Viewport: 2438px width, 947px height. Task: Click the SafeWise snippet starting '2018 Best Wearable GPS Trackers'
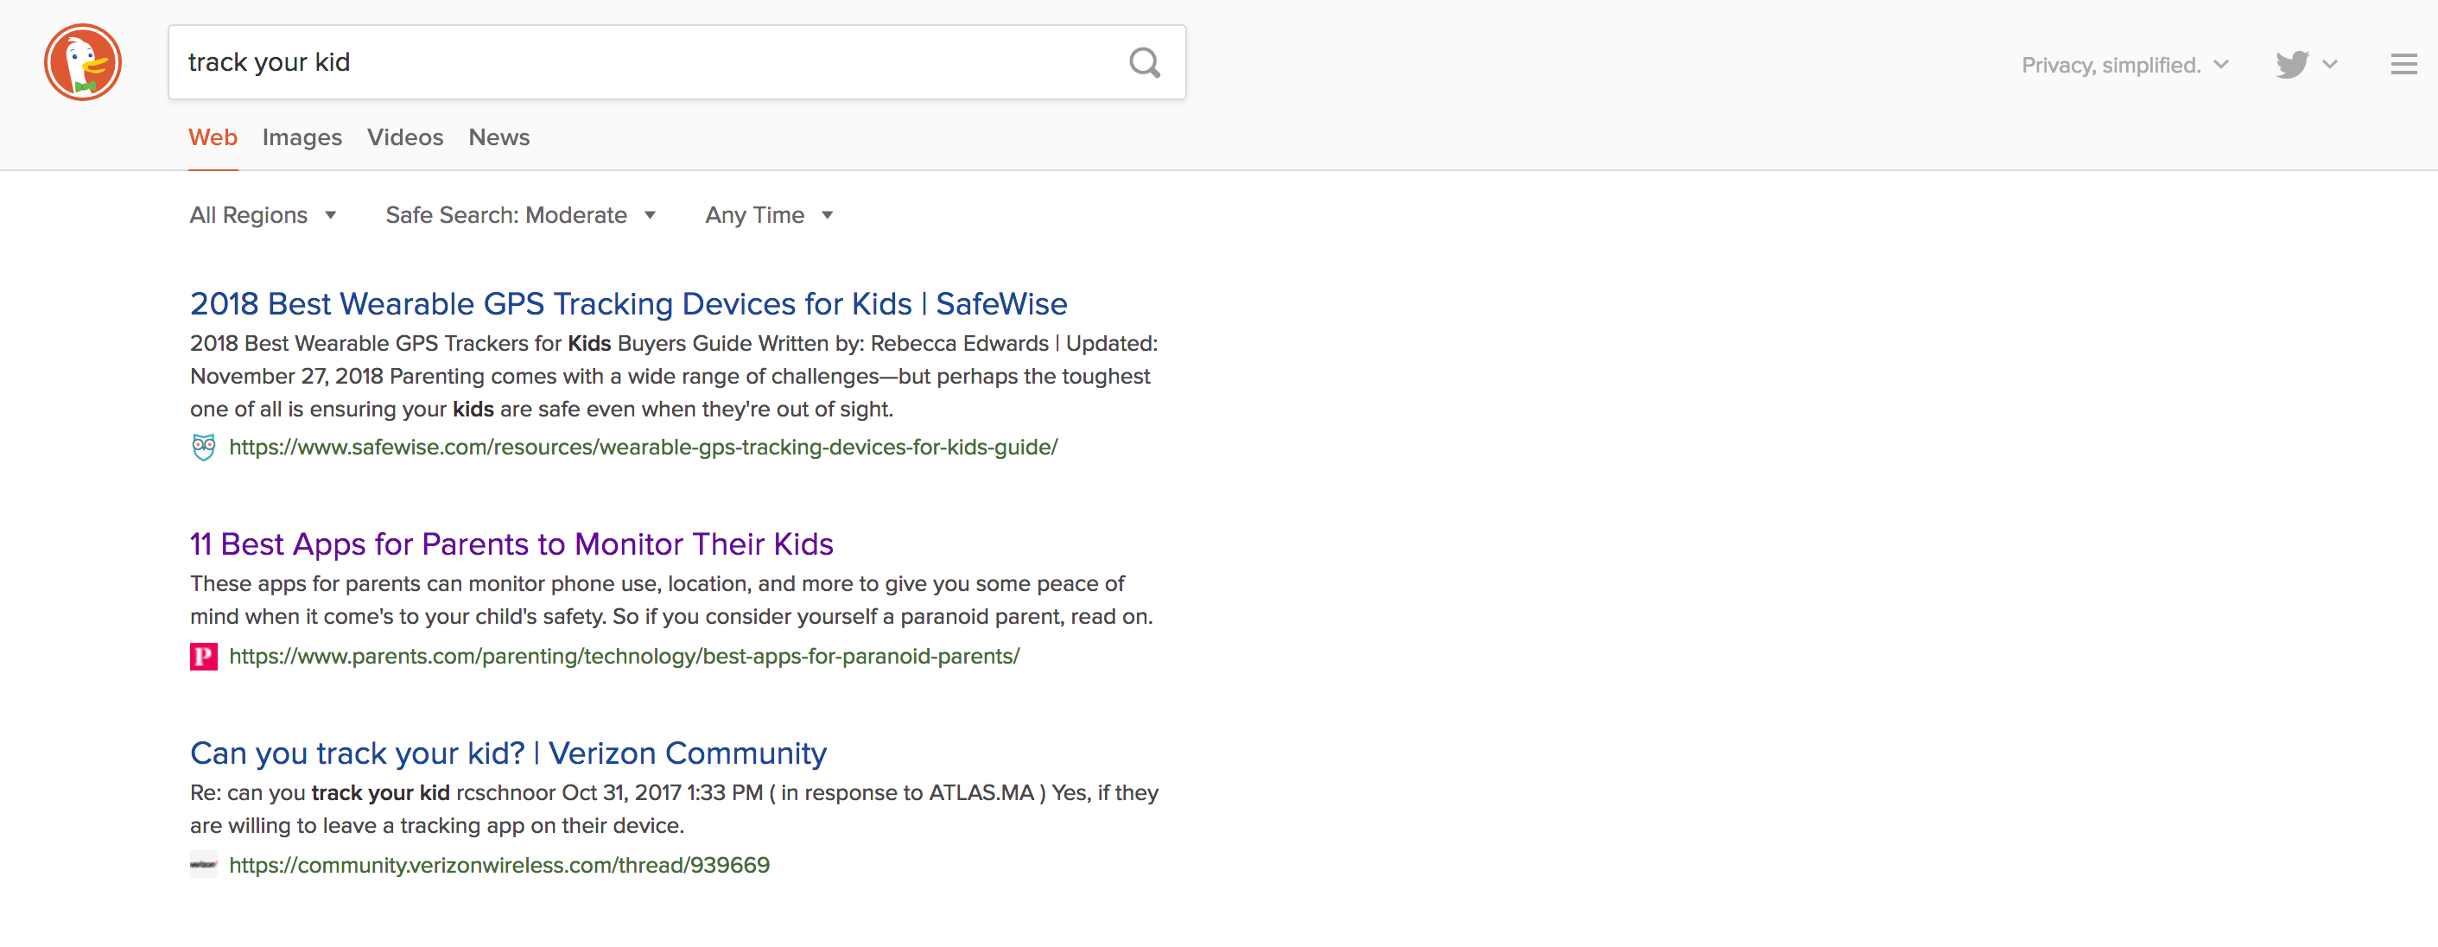tap(674, 376)
